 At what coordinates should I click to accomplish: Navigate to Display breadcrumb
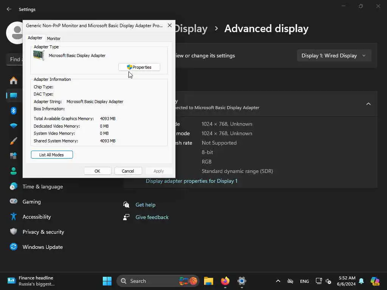[191, 29]
